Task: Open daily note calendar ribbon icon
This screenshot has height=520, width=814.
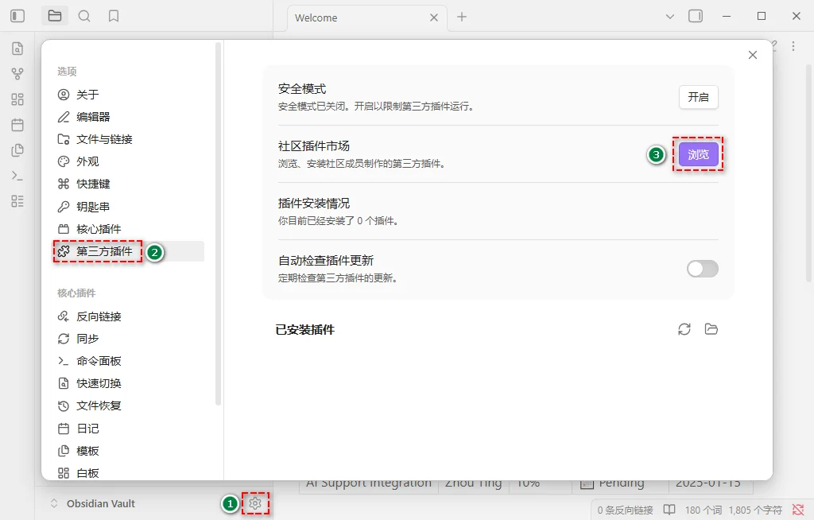Action: pos(17,125)
